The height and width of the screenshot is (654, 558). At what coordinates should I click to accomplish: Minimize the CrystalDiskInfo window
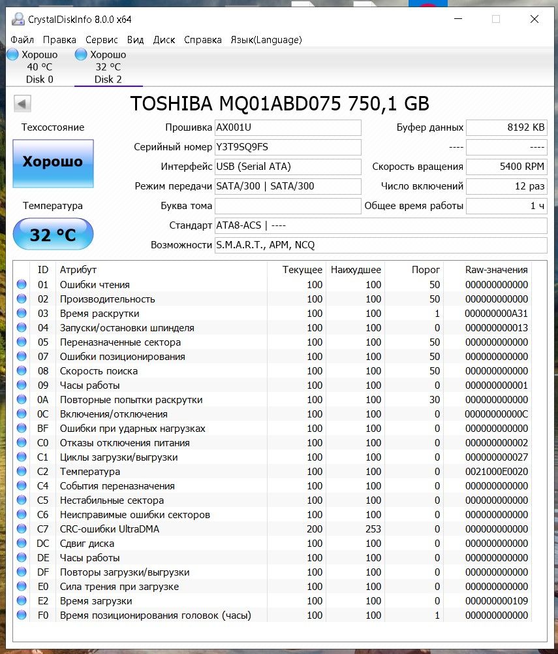click(x=458, y=19)
